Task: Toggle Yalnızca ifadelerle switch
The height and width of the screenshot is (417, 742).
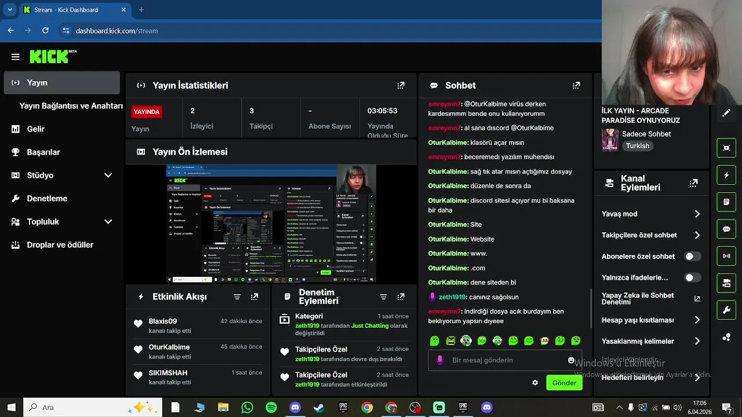Action: [x=692, y=278]
